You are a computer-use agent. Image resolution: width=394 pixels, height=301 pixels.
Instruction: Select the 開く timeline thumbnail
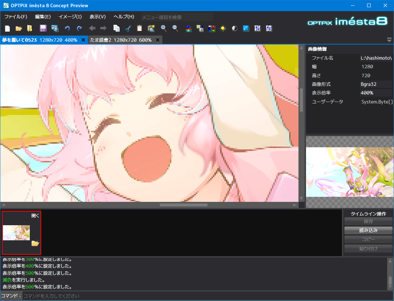(21, 233)
